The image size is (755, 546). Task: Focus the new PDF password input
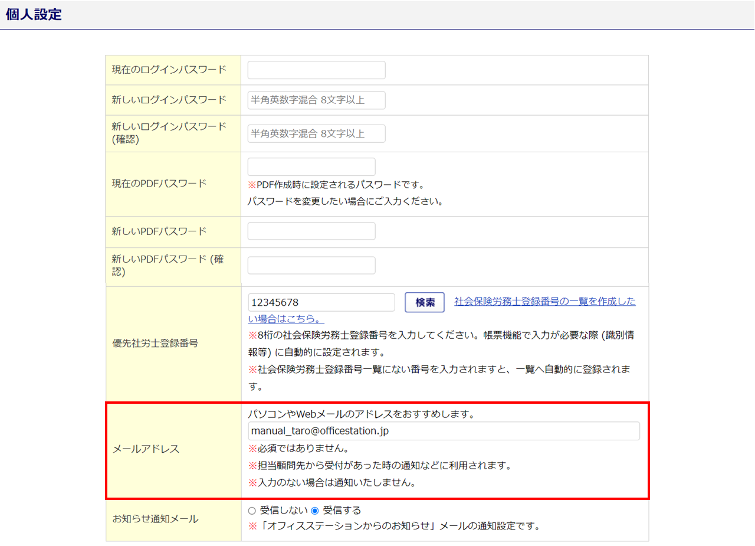click(x=311, y=231)
